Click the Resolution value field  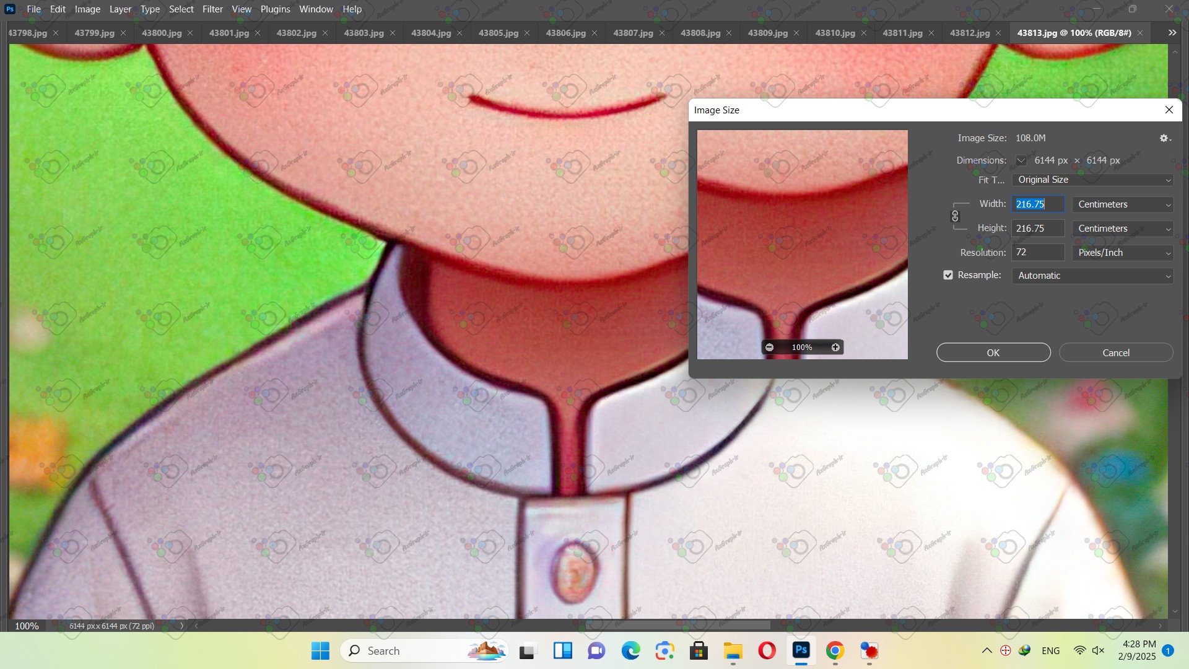coord(1039,253)
